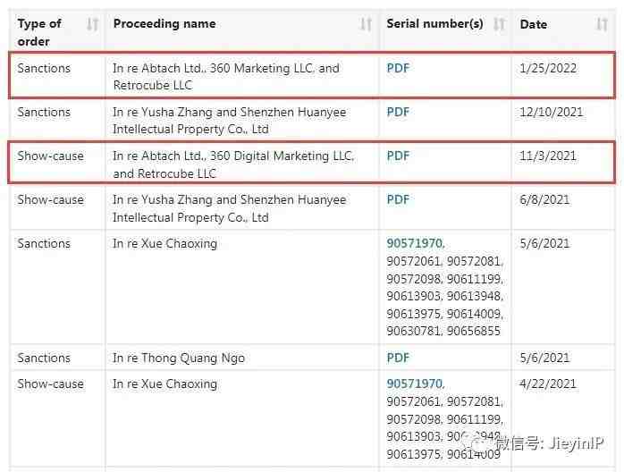624x472 pixels.
Task: Open serial 90571970 in 5/6/2021 sanctions row
Action: coord(414,243)
